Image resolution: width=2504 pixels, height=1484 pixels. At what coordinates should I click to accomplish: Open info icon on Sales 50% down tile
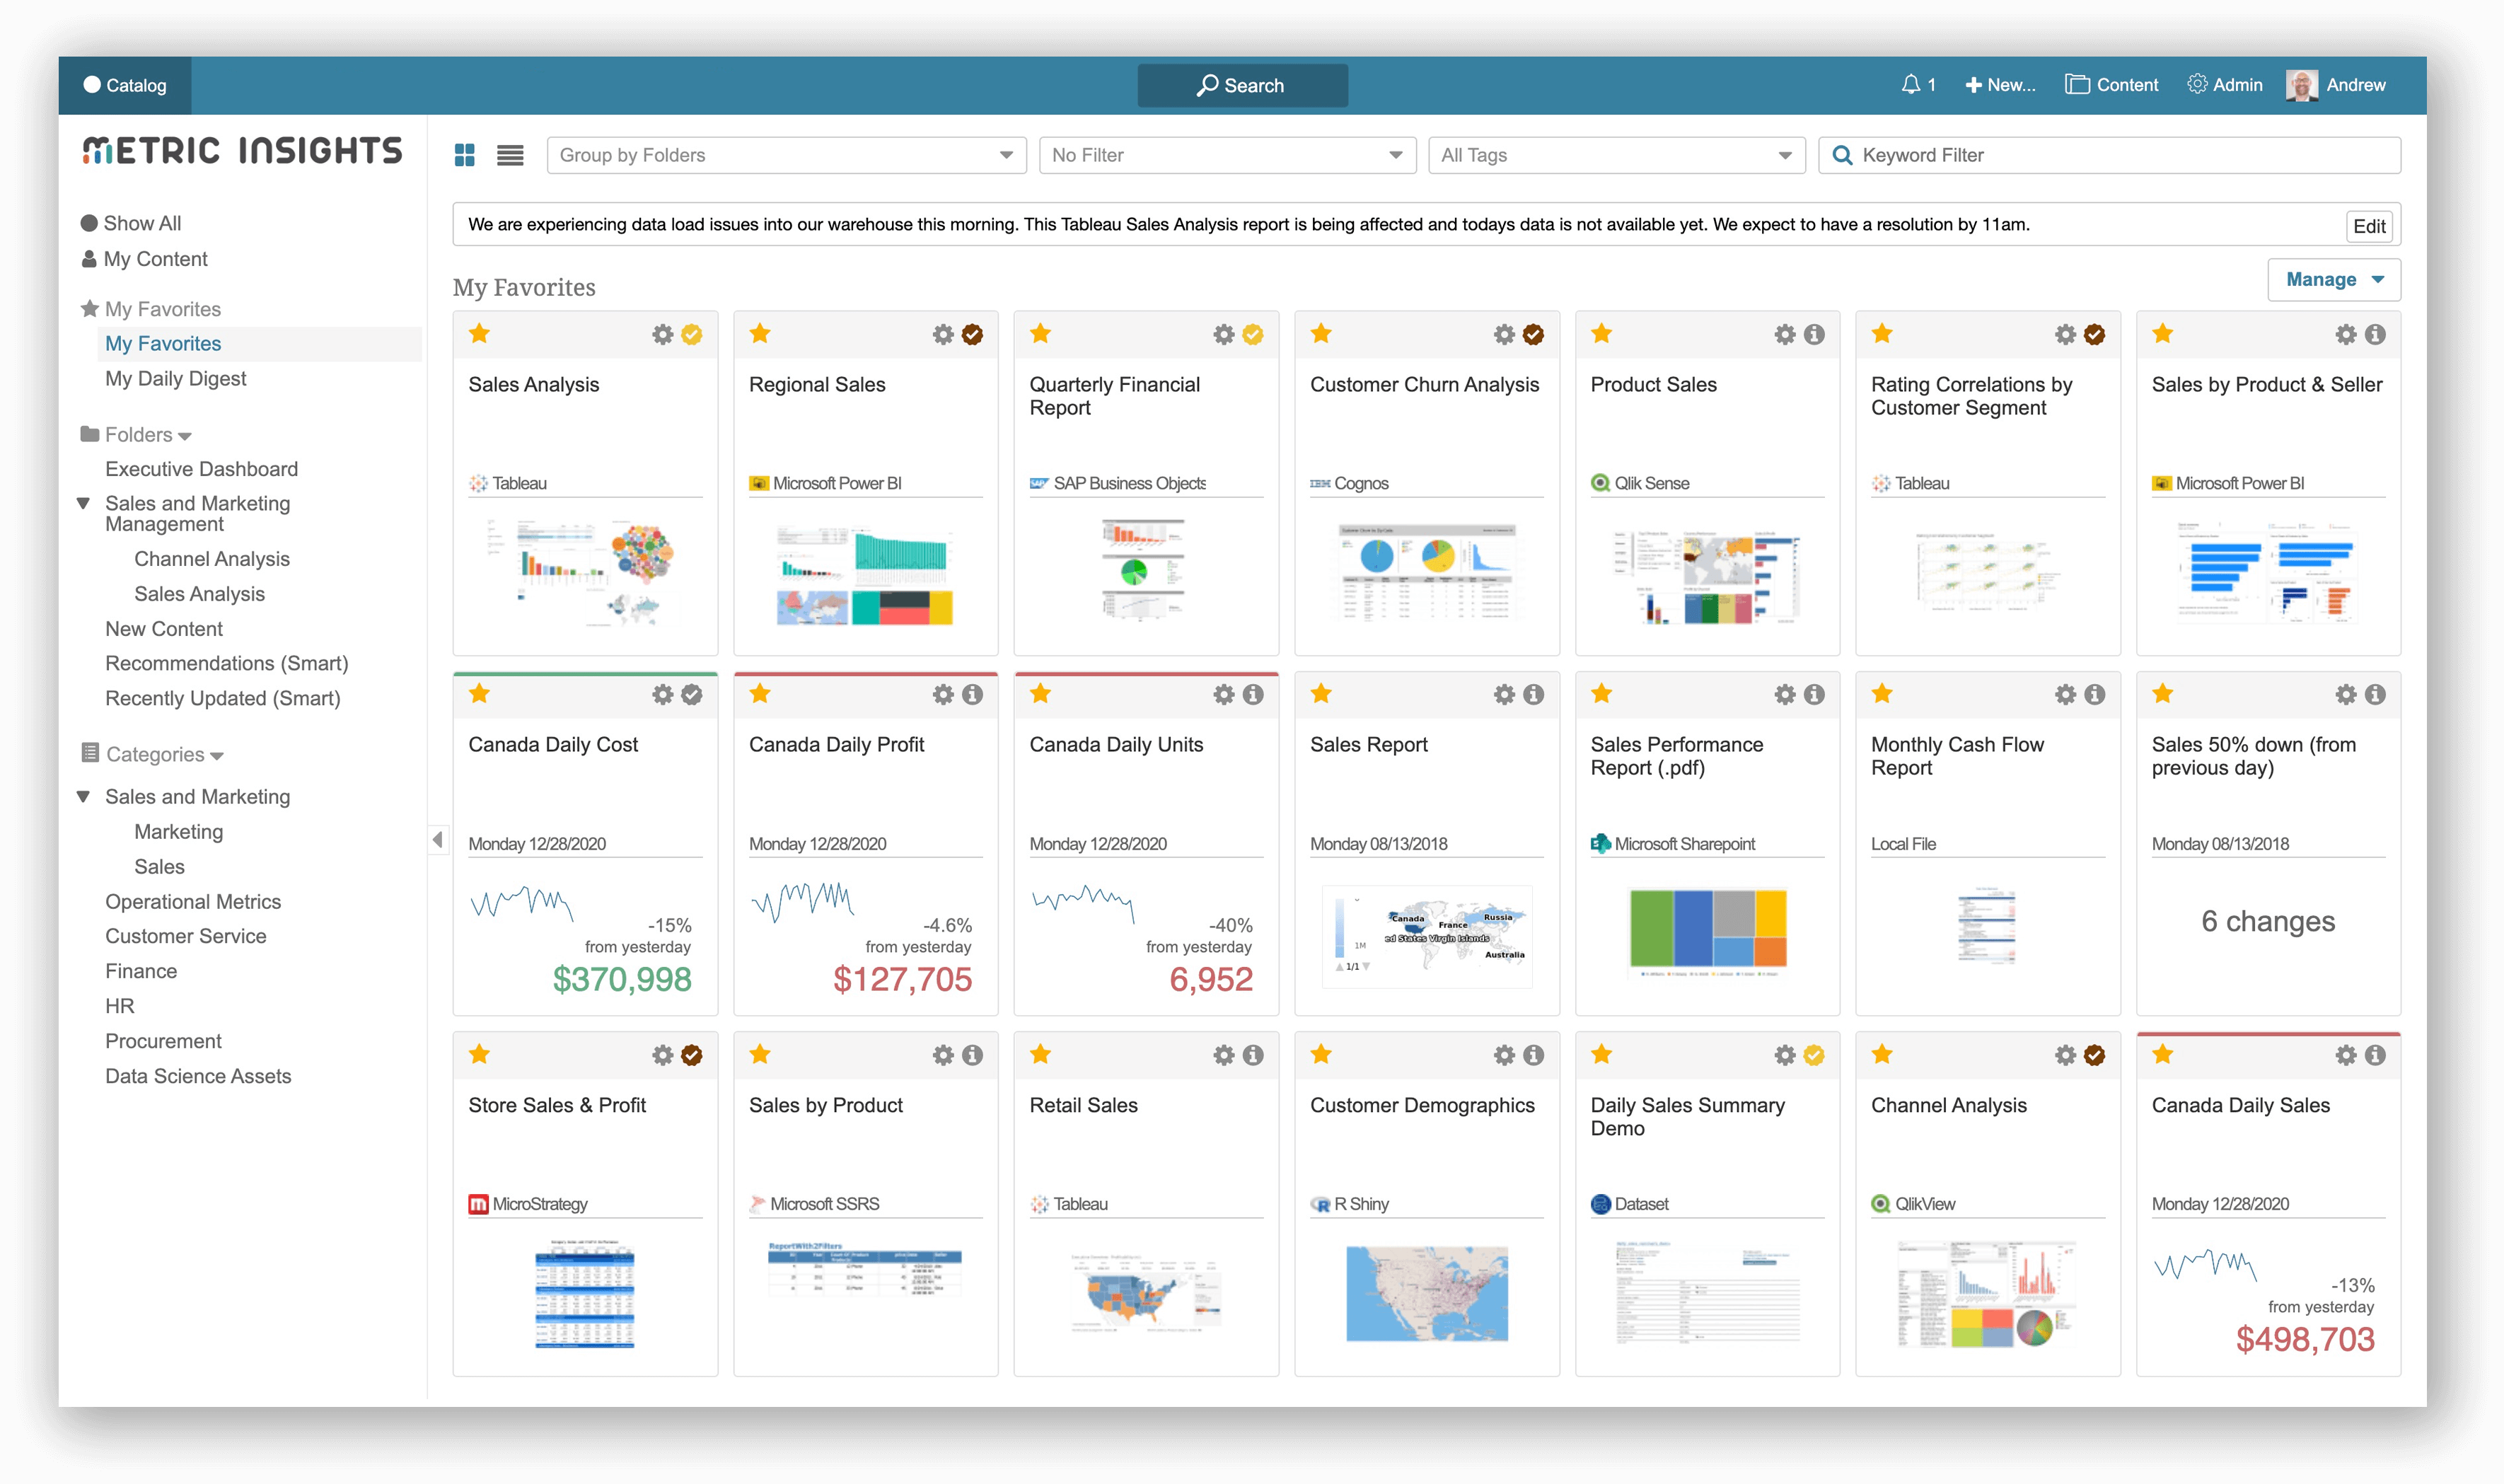2375,694
